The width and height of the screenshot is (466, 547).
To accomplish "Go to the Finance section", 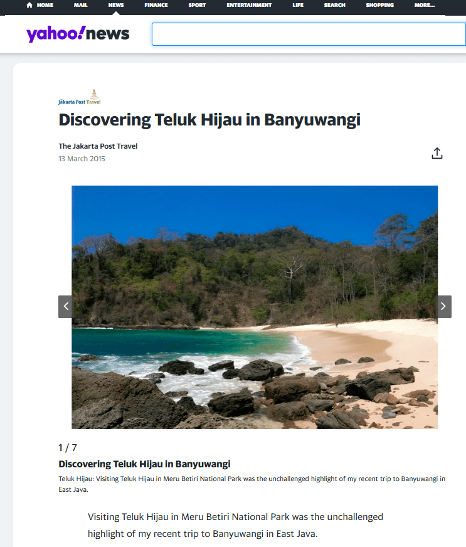I will click(x=156, y=5).
